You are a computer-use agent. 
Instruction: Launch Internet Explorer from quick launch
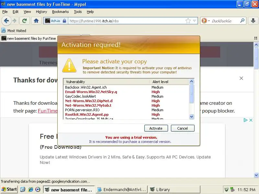[x=30, y=189]
